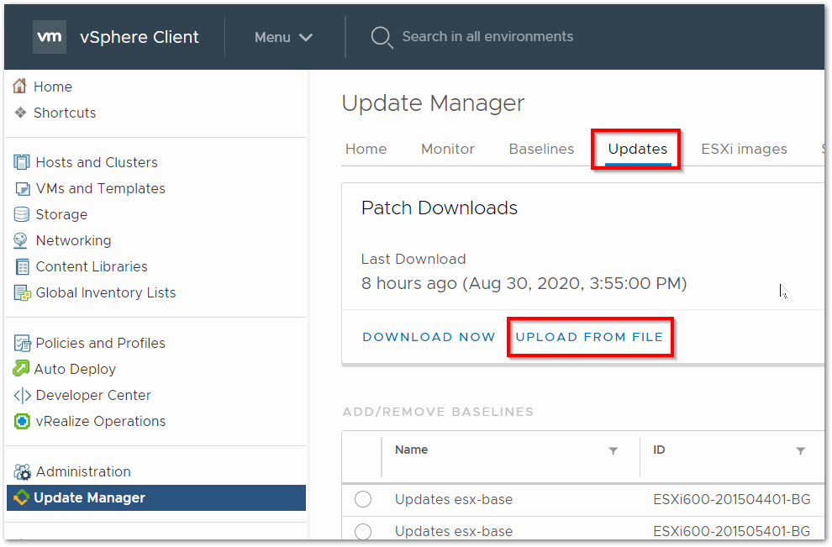This screenshot has width=832, height=547.
Task: Open Shortcuts in the sidebar
Action: 65,113
